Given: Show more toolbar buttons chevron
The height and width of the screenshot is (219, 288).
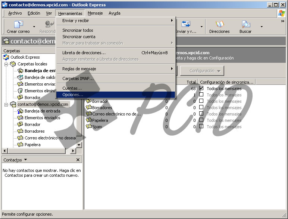Looking at the screenshot, I should pos(283,21).
